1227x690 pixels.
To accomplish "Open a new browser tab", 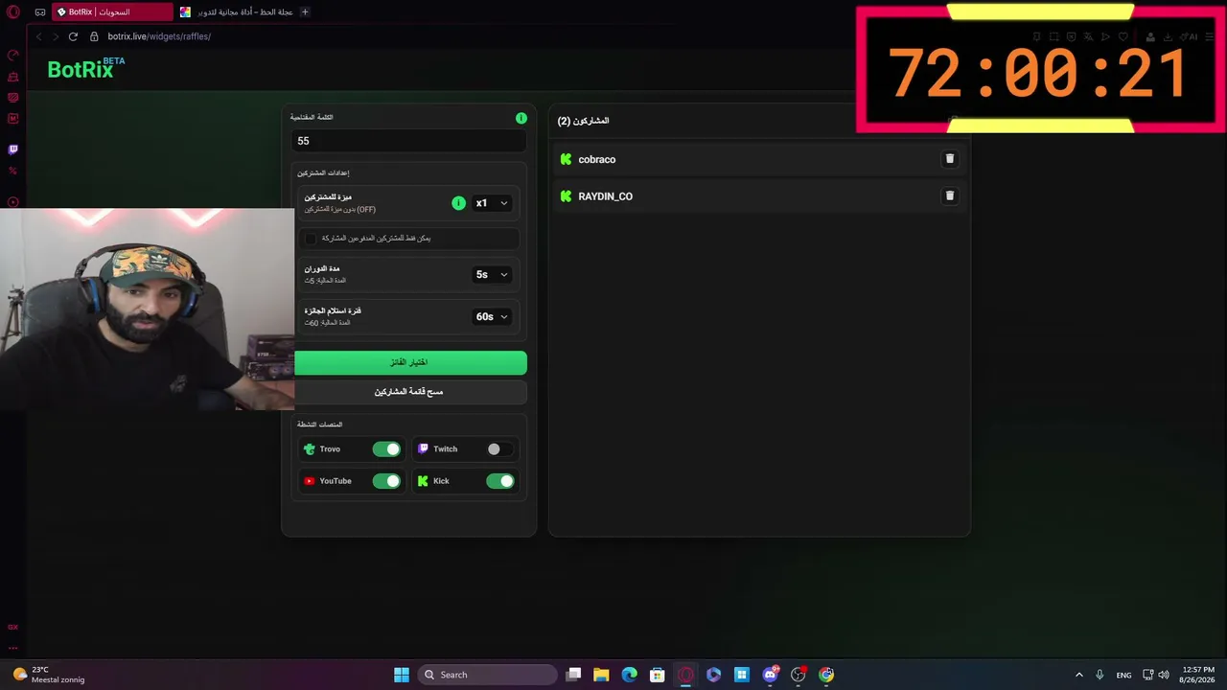I will [x=305, y=12].
